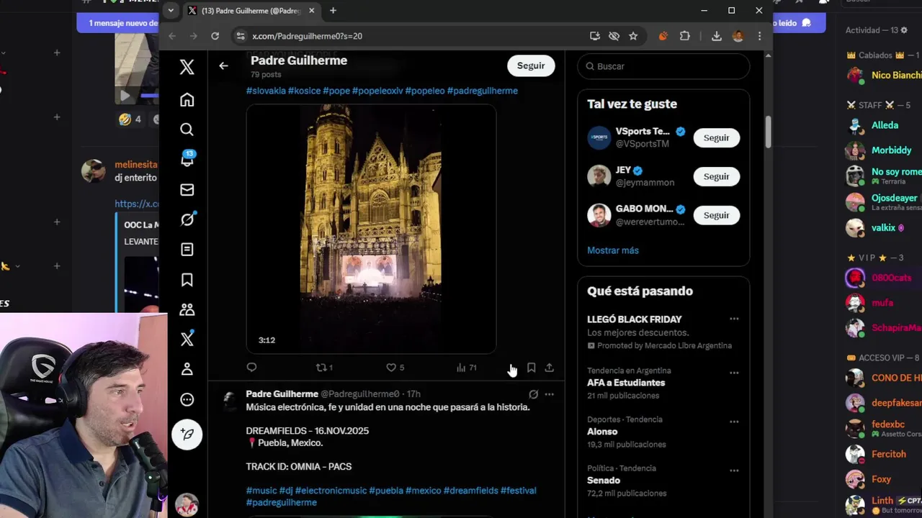
Task: Follow VSports with Seguir button
Action: (x=716, y=137)
